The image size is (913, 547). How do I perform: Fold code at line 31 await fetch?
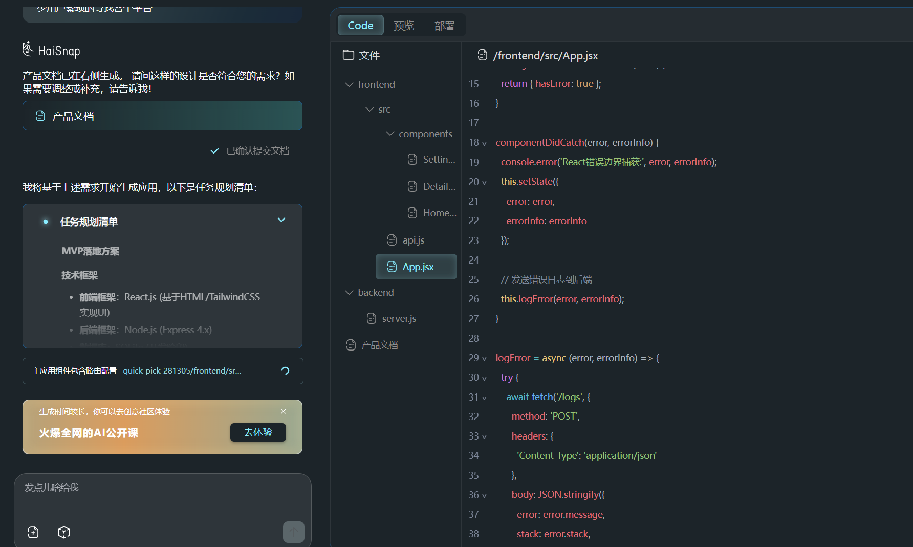click(484, 398)
